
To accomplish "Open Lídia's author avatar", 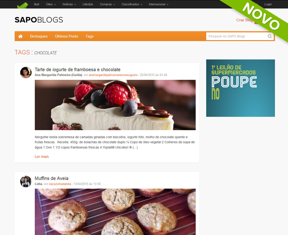I will pyautogui.click(x=26, y=182).
